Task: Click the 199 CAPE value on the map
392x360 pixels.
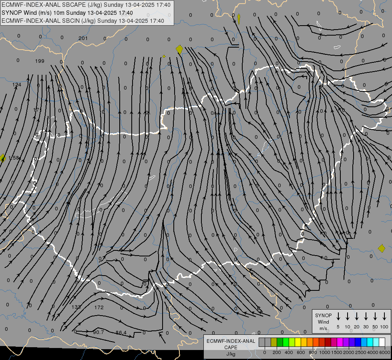Action: point(40,61)
